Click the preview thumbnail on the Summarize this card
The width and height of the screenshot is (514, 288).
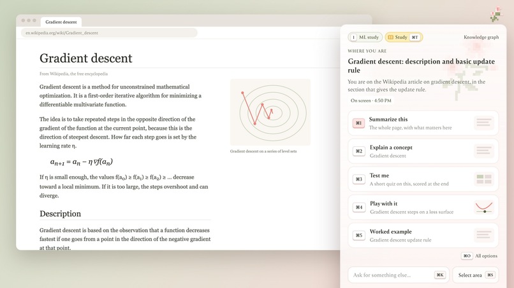484,123
